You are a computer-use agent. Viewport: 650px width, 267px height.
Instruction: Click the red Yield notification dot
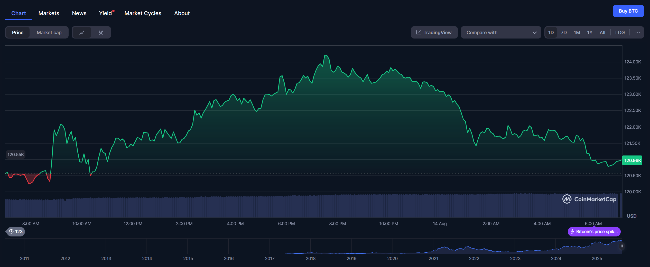pos(113,11)
